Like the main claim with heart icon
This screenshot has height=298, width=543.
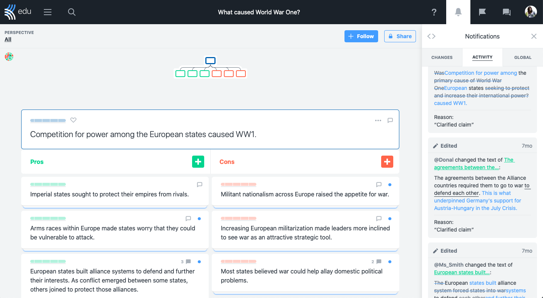coord(74,120)
